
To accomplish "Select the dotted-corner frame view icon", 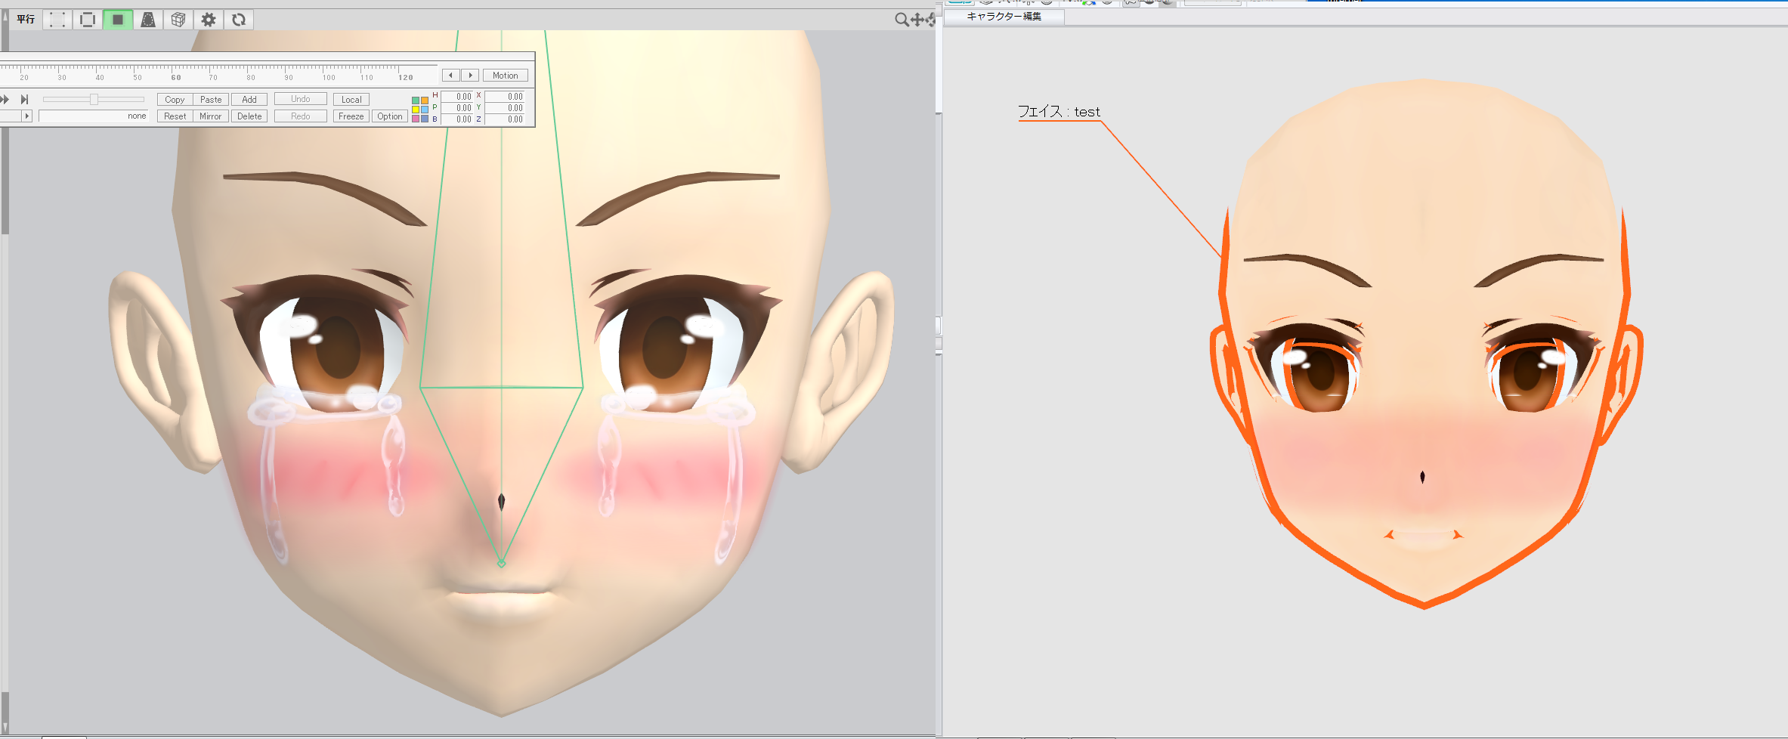I will coord(57,20).
